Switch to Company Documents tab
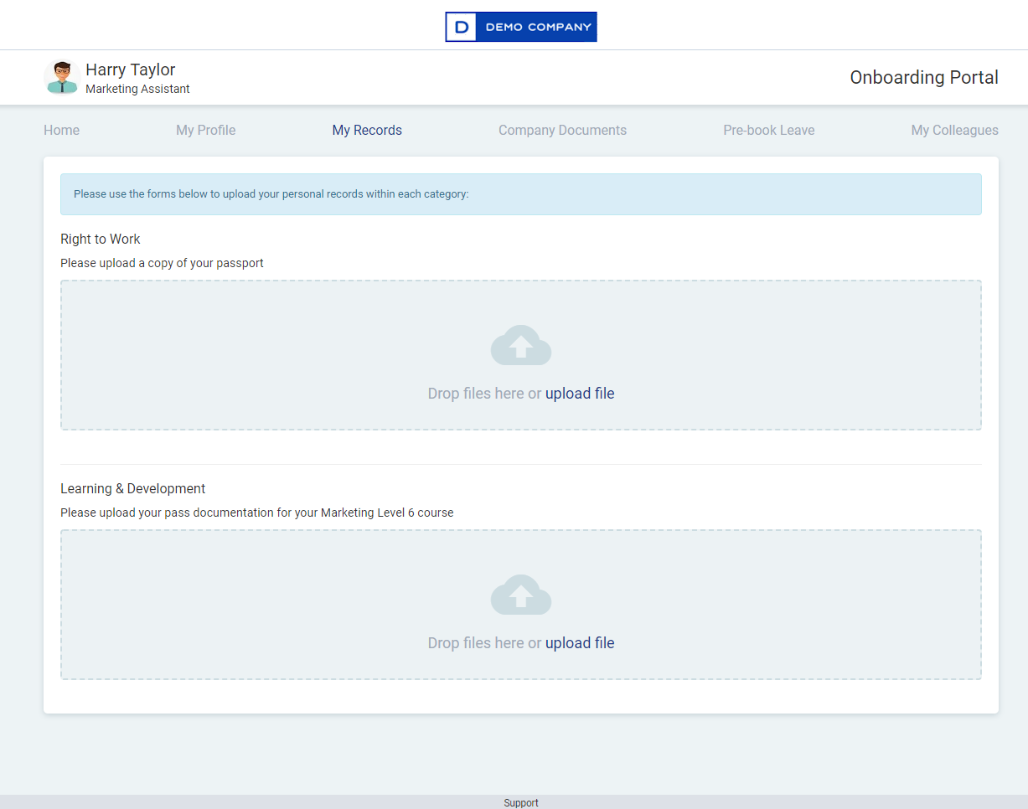1028x809 pixels. (562, 130)
